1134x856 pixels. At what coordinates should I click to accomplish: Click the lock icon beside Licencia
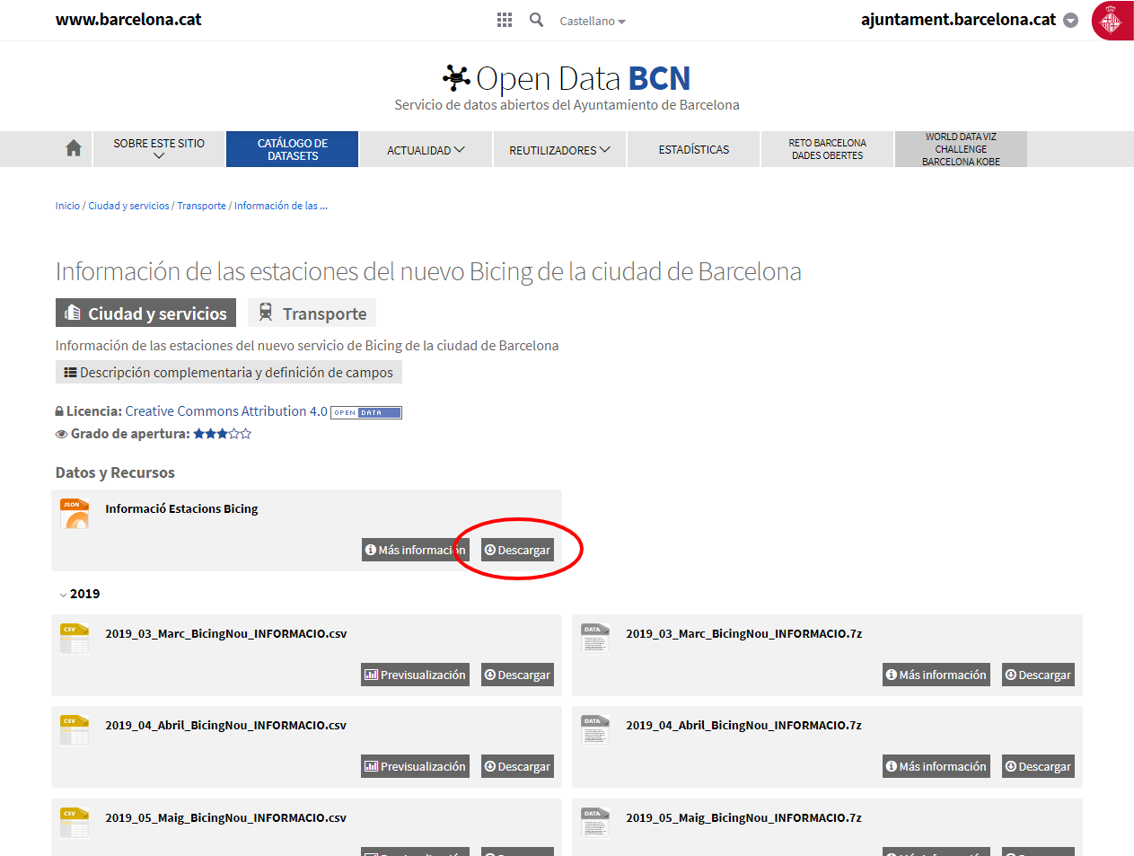point(59,411)
